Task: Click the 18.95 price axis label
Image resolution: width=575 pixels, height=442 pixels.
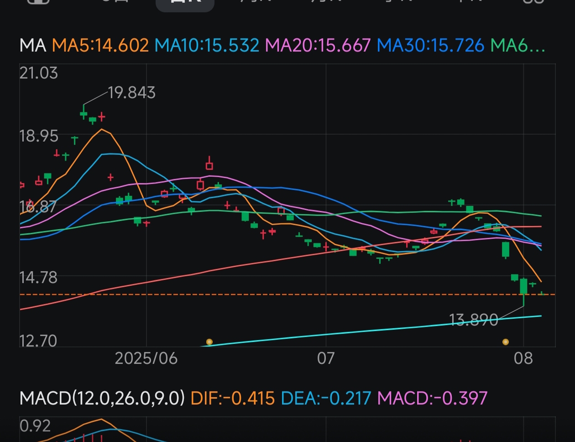Action: click(39, 136)
